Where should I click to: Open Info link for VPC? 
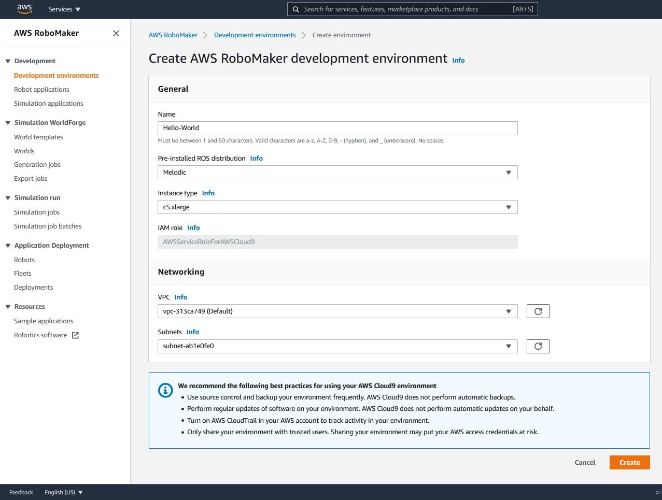(x=181, y=297)
